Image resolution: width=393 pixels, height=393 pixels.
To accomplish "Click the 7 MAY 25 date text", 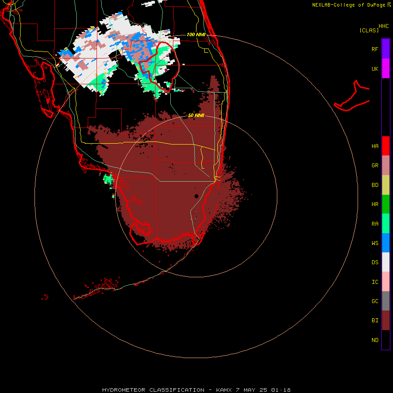I will (x=252, y=390).
